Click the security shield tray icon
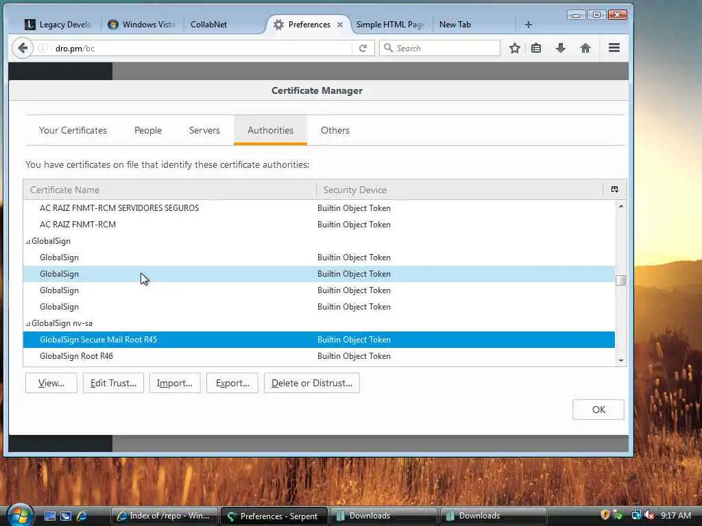The width and height of the screenshot is (702, 526). [605, 515]
